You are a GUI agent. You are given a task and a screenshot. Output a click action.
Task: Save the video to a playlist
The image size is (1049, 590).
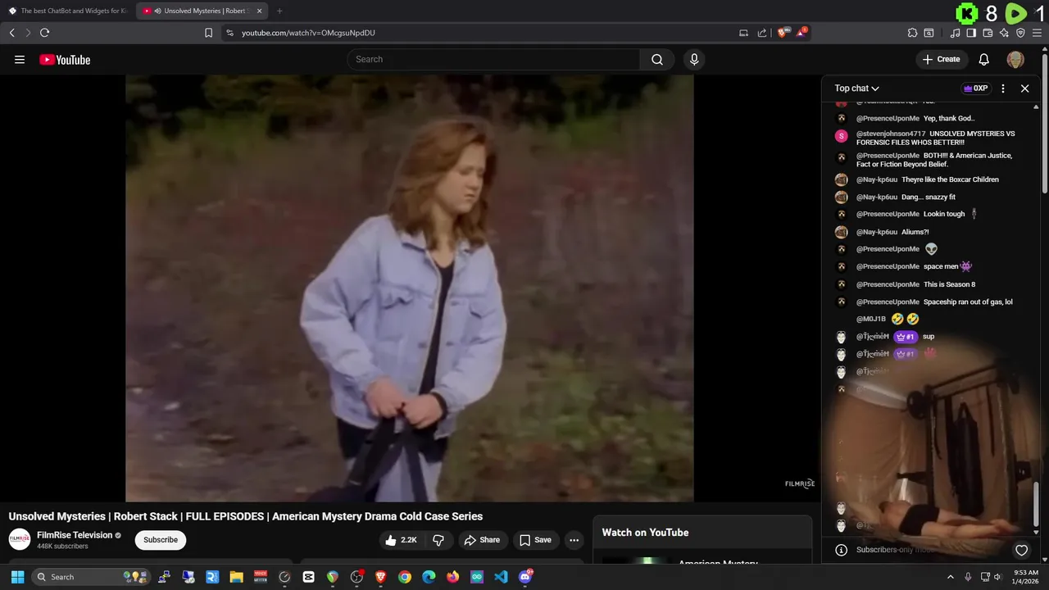click(535, 540)
